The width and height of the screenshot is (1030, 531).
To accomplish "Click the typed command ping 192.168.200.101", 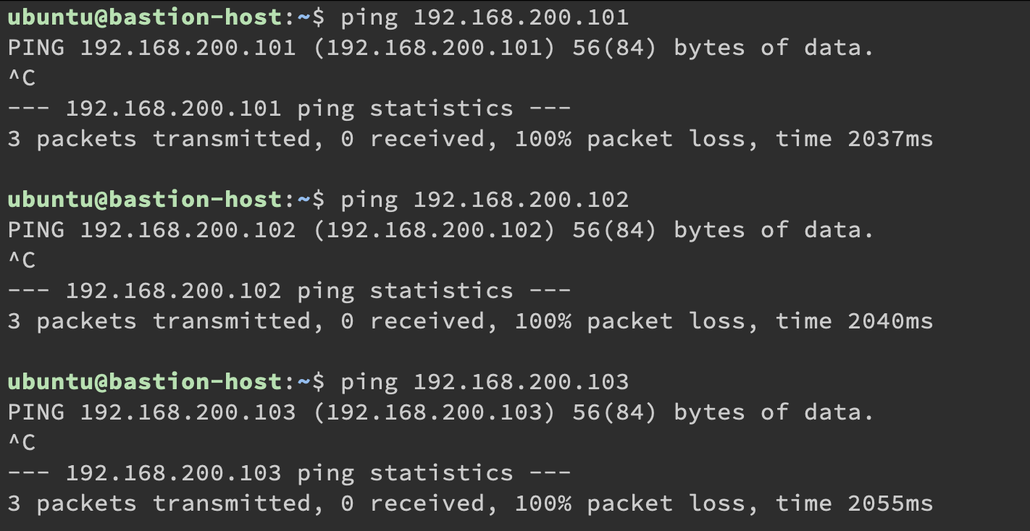I will [x=485, y=17].
